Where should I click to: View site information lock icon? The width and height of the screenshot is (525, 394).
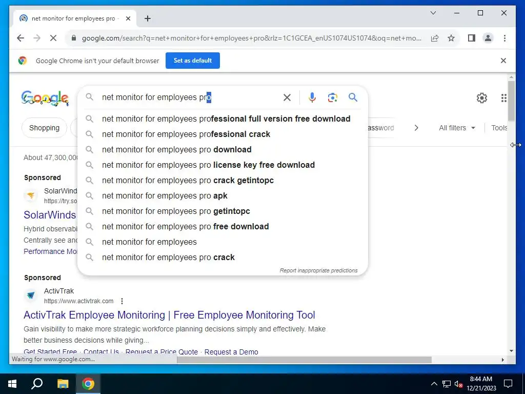74,38
